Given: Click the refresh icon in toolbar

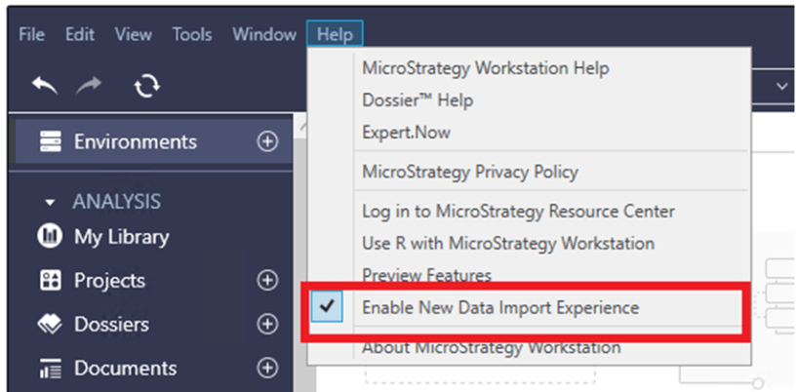Looking at the screenshot, I should (x=147, y=85).
